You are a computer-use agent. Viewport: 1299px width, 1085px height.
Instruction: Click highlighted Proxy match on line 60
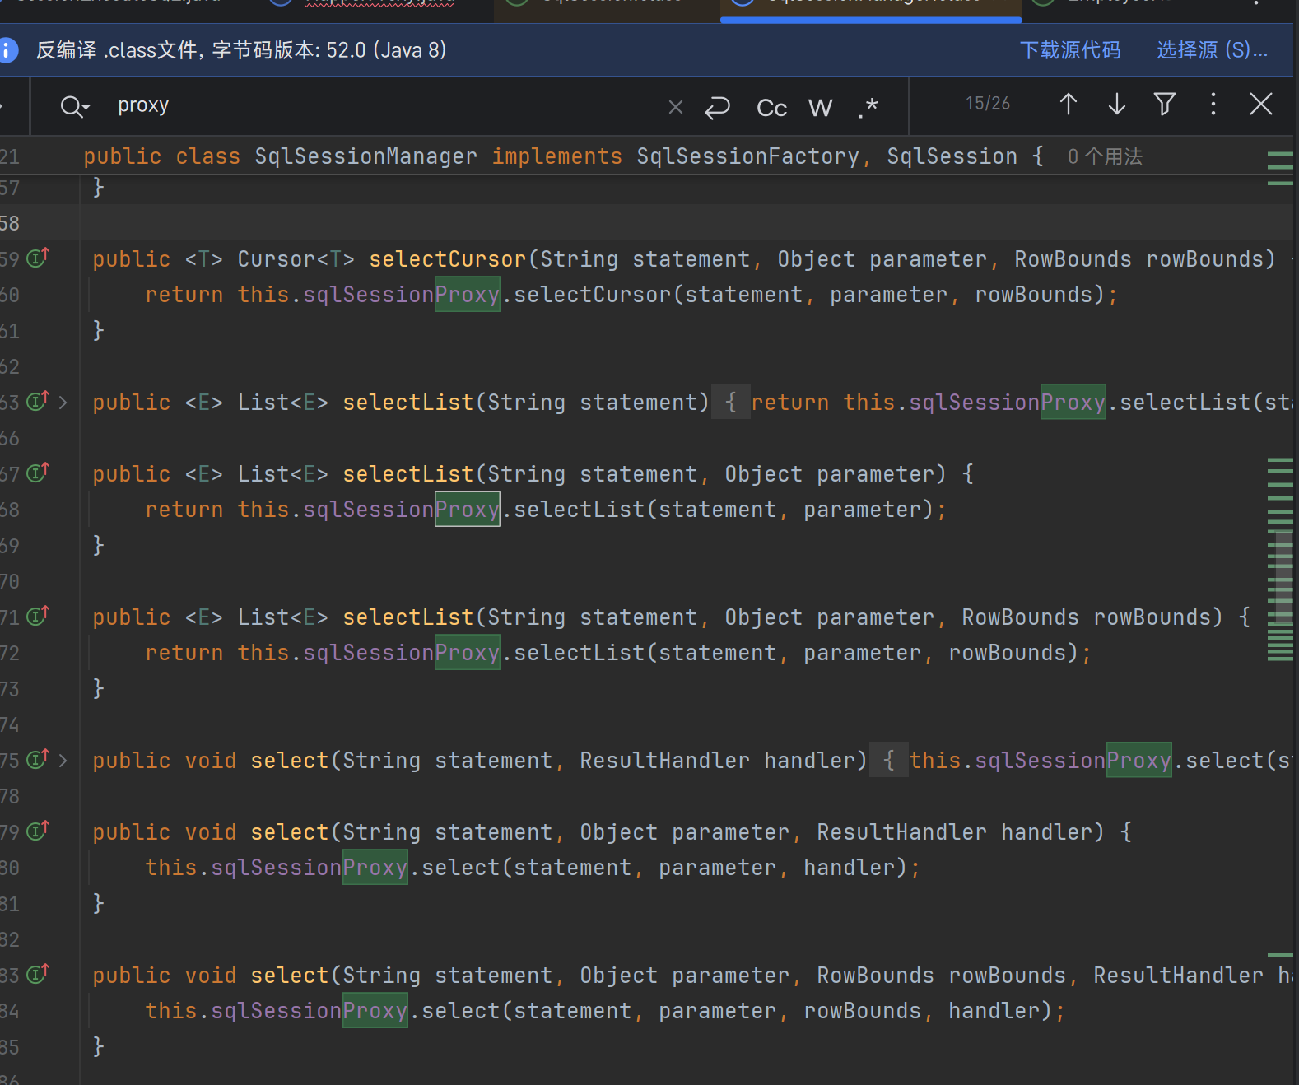pyautogui.click(x=468, y=295)
